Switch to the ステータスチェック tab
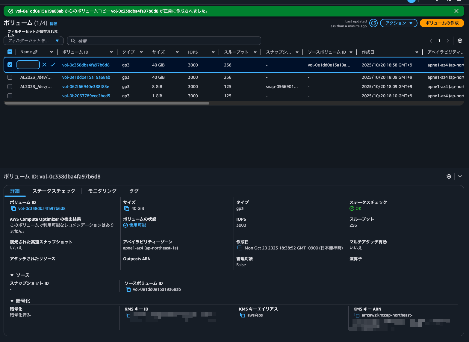469x342 pixels. (54, 191)
